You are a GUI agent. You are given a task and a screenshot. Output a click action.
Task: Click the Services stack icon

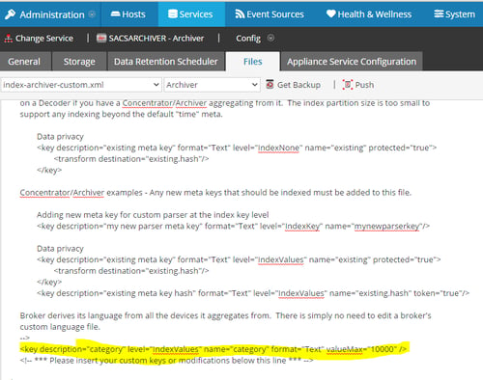(173, 14)
